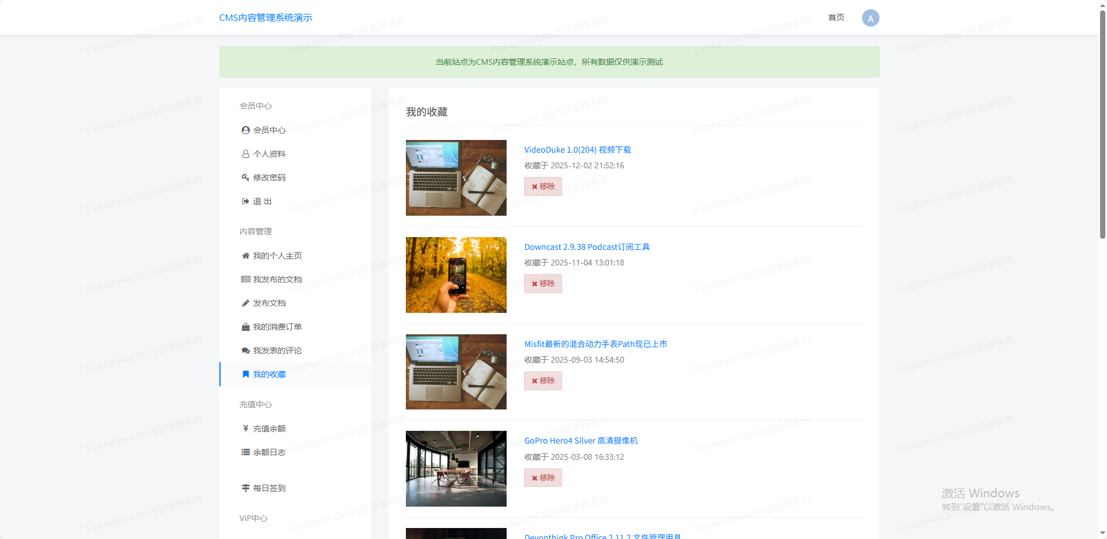Click the key icon for 修改密码
The width and height of the screenshot is (1107, 539).
pos(245,178)
